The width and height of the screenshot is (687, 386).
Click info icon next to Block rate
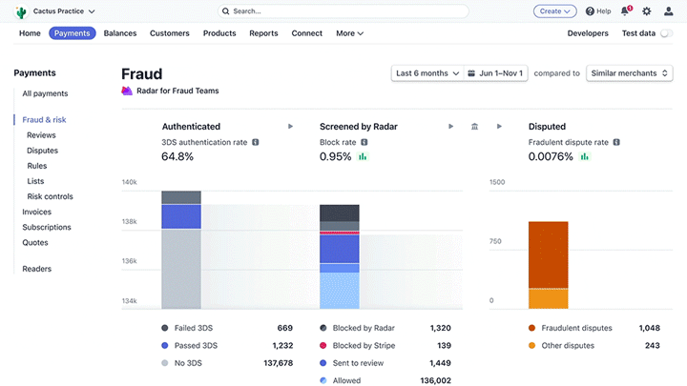(364, 142)
